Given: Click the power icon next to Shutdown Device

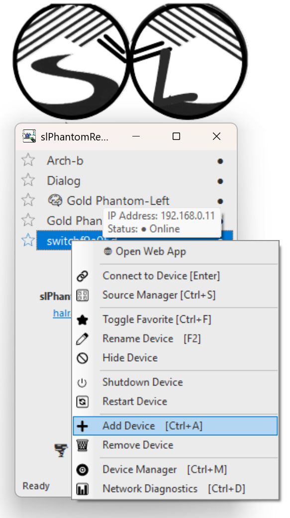Looking at the screenshot, I should click(x=83, y=382).
